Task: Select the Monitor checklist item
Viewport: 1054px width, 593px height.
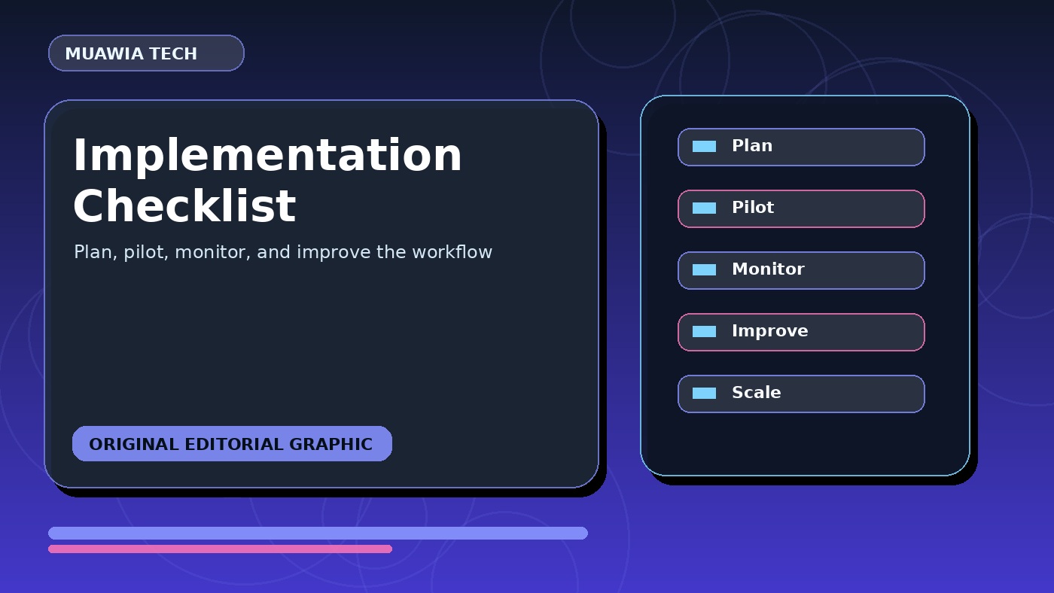Action: 801,270
